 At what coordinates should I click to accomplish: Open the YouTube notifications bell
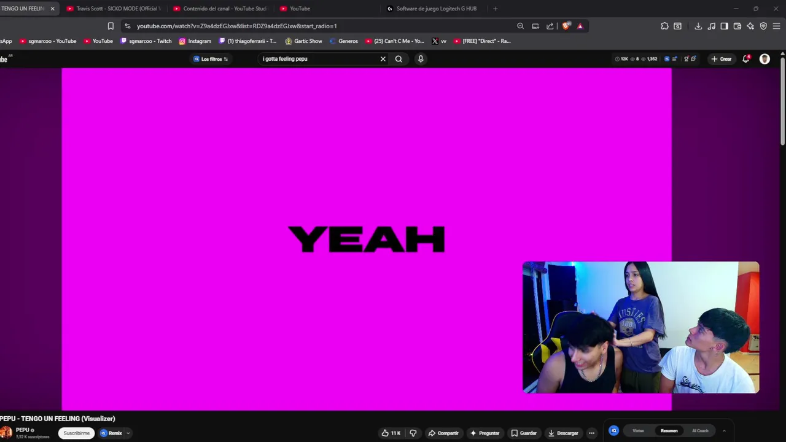746,59
